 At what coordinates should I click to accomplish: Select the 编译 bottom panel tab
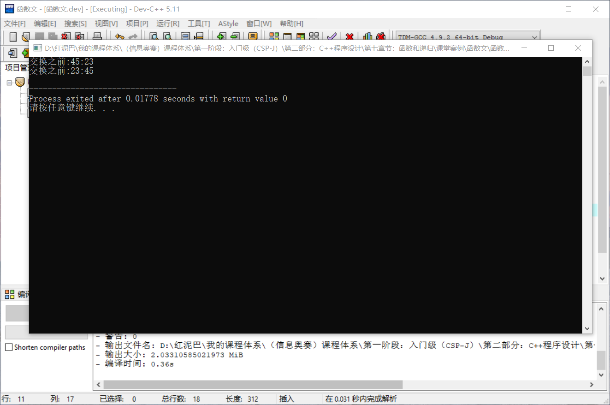[17, 294]
